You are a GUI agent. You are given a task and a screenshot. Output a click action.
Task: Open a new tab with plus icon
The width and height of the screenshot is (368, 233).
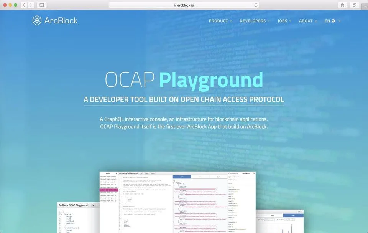pos(365,7)
